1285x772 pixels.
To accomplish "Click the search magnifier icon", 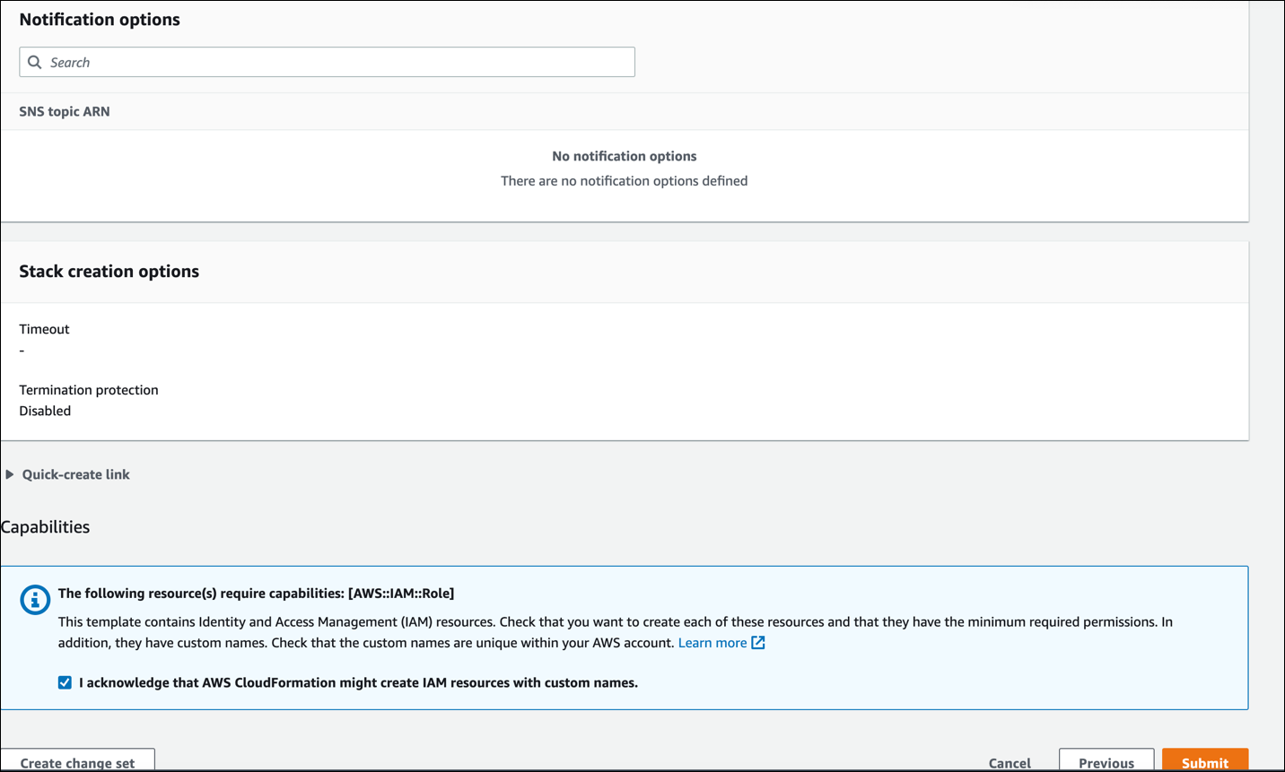I will pos(35,62).
